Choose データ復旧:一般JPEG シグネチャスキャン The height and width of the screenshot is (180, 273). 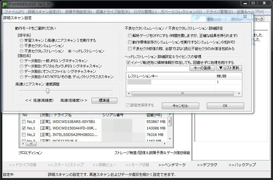(x=21, y=61)
